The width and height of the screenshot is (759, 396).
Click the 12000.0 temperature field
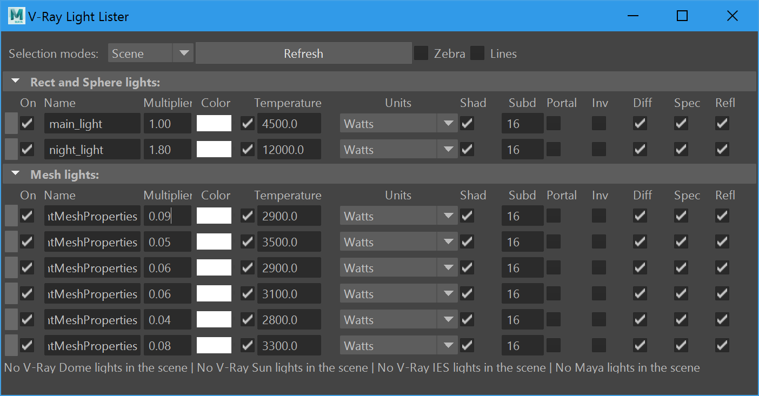[289, 150]
